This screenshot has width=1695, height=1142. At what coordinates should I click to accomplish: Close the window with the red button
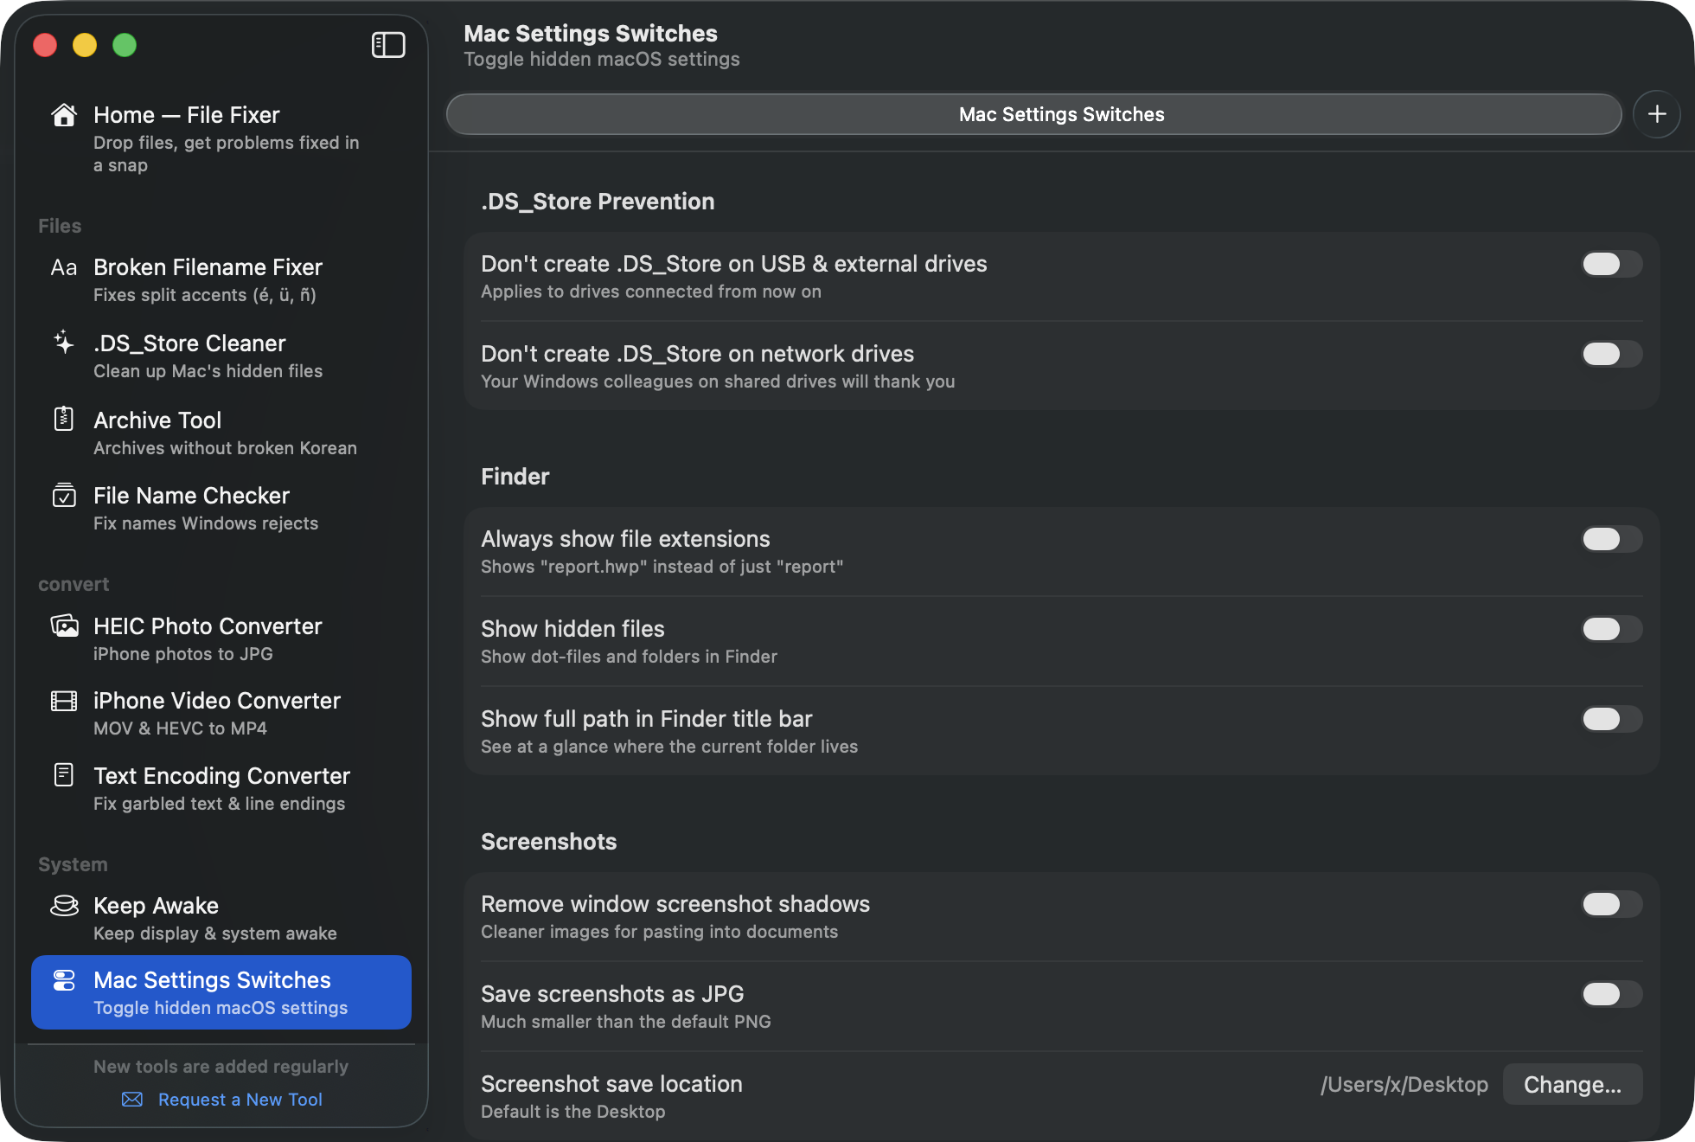point(45,45)
